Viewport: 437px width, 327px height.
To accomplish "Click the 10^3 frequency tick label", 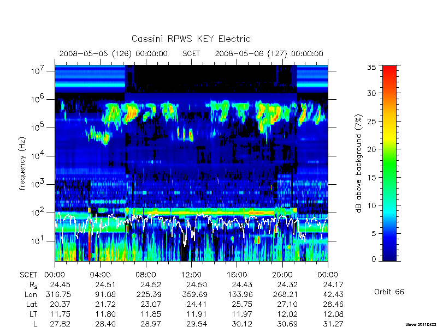I will point(38,184).
